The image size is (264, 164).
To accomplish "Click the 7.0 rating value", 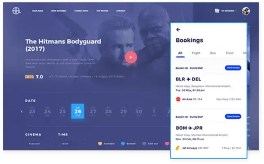I will [x=39, y=77].
